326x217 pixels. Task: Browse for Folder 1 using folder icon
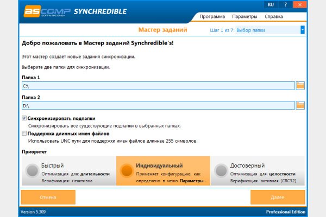[300, 85]
